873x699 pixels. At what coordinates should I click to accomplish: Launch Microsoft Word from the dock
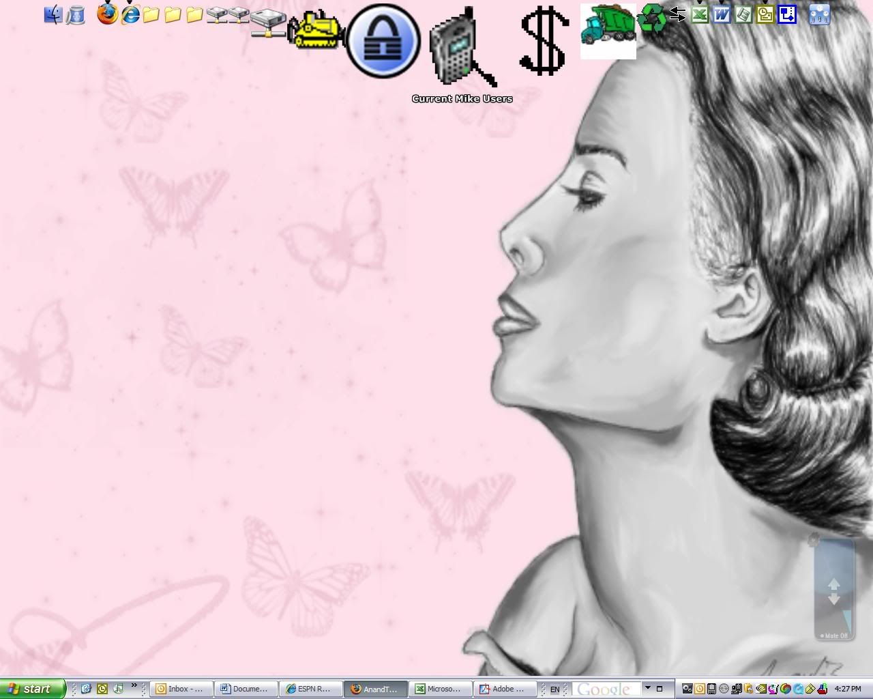(721, 14)
